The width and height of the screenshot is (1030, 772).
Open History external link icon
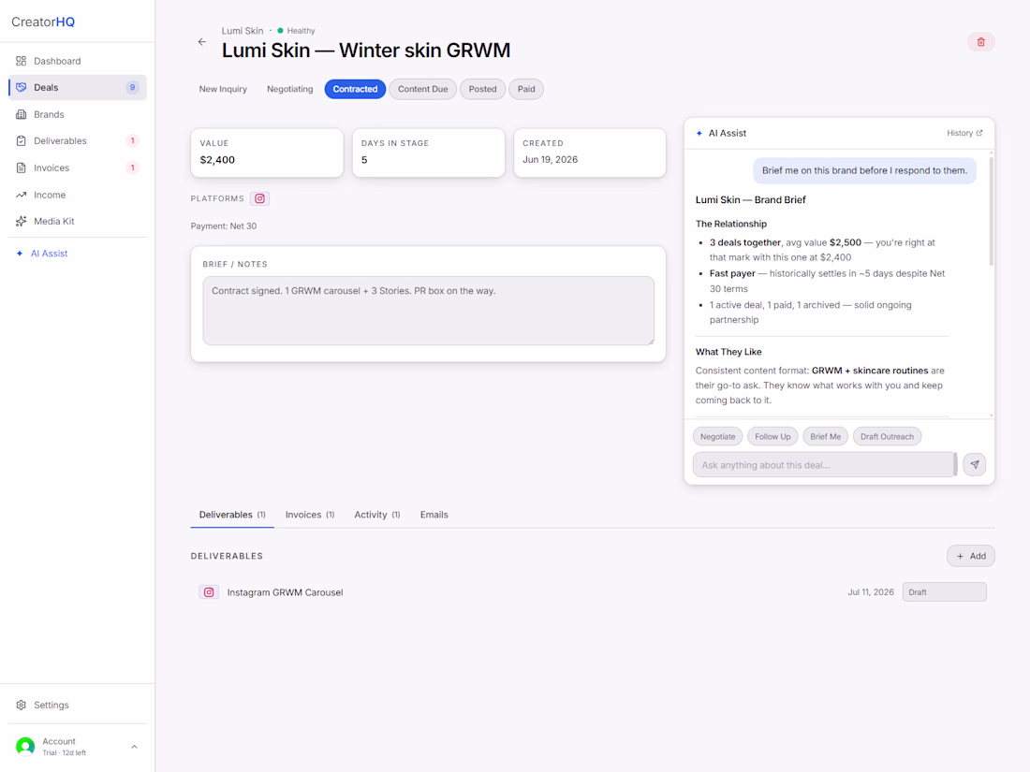[979, 133]
